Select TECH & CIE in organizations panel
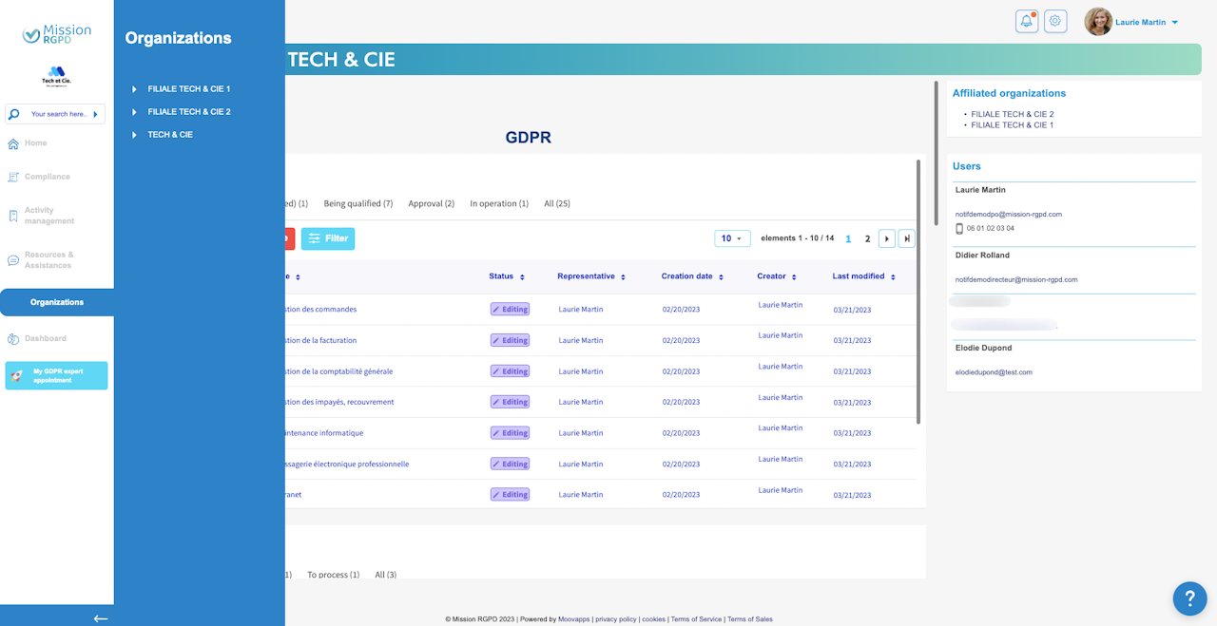1217x626 pixels. (170, 135)
